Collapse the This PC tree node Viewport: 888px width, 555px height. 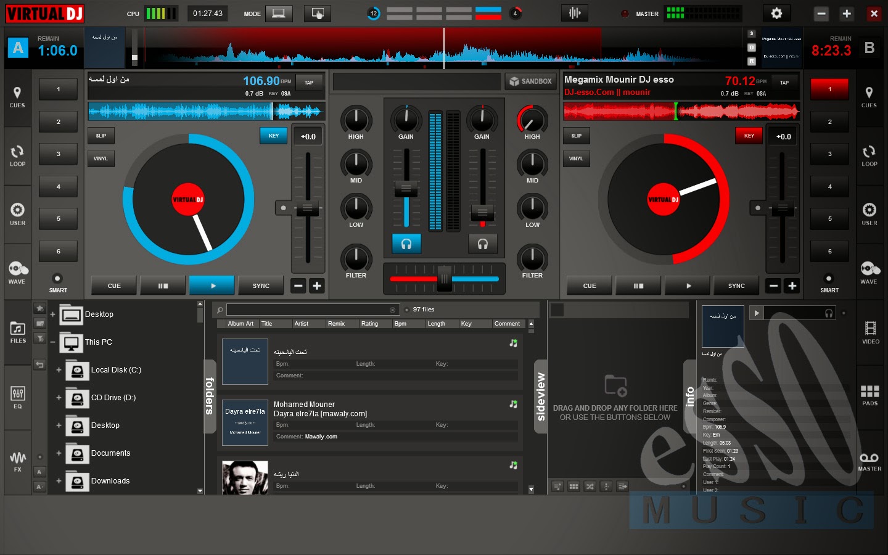tap(52, 342)
